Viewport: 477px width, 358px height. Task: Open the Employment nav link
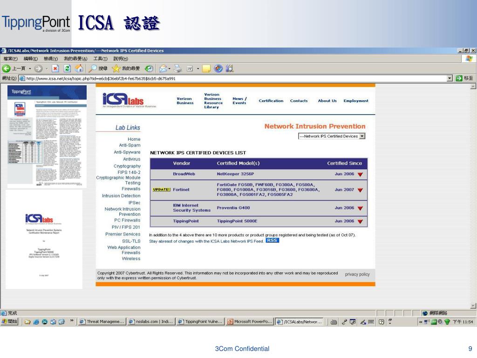356,101
